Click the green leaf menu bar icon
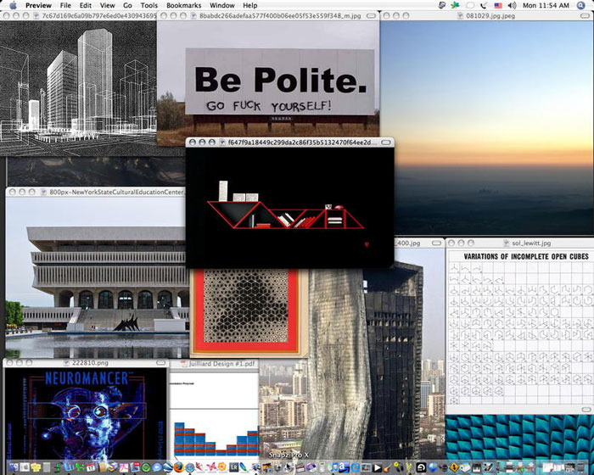 click(455, 5)
